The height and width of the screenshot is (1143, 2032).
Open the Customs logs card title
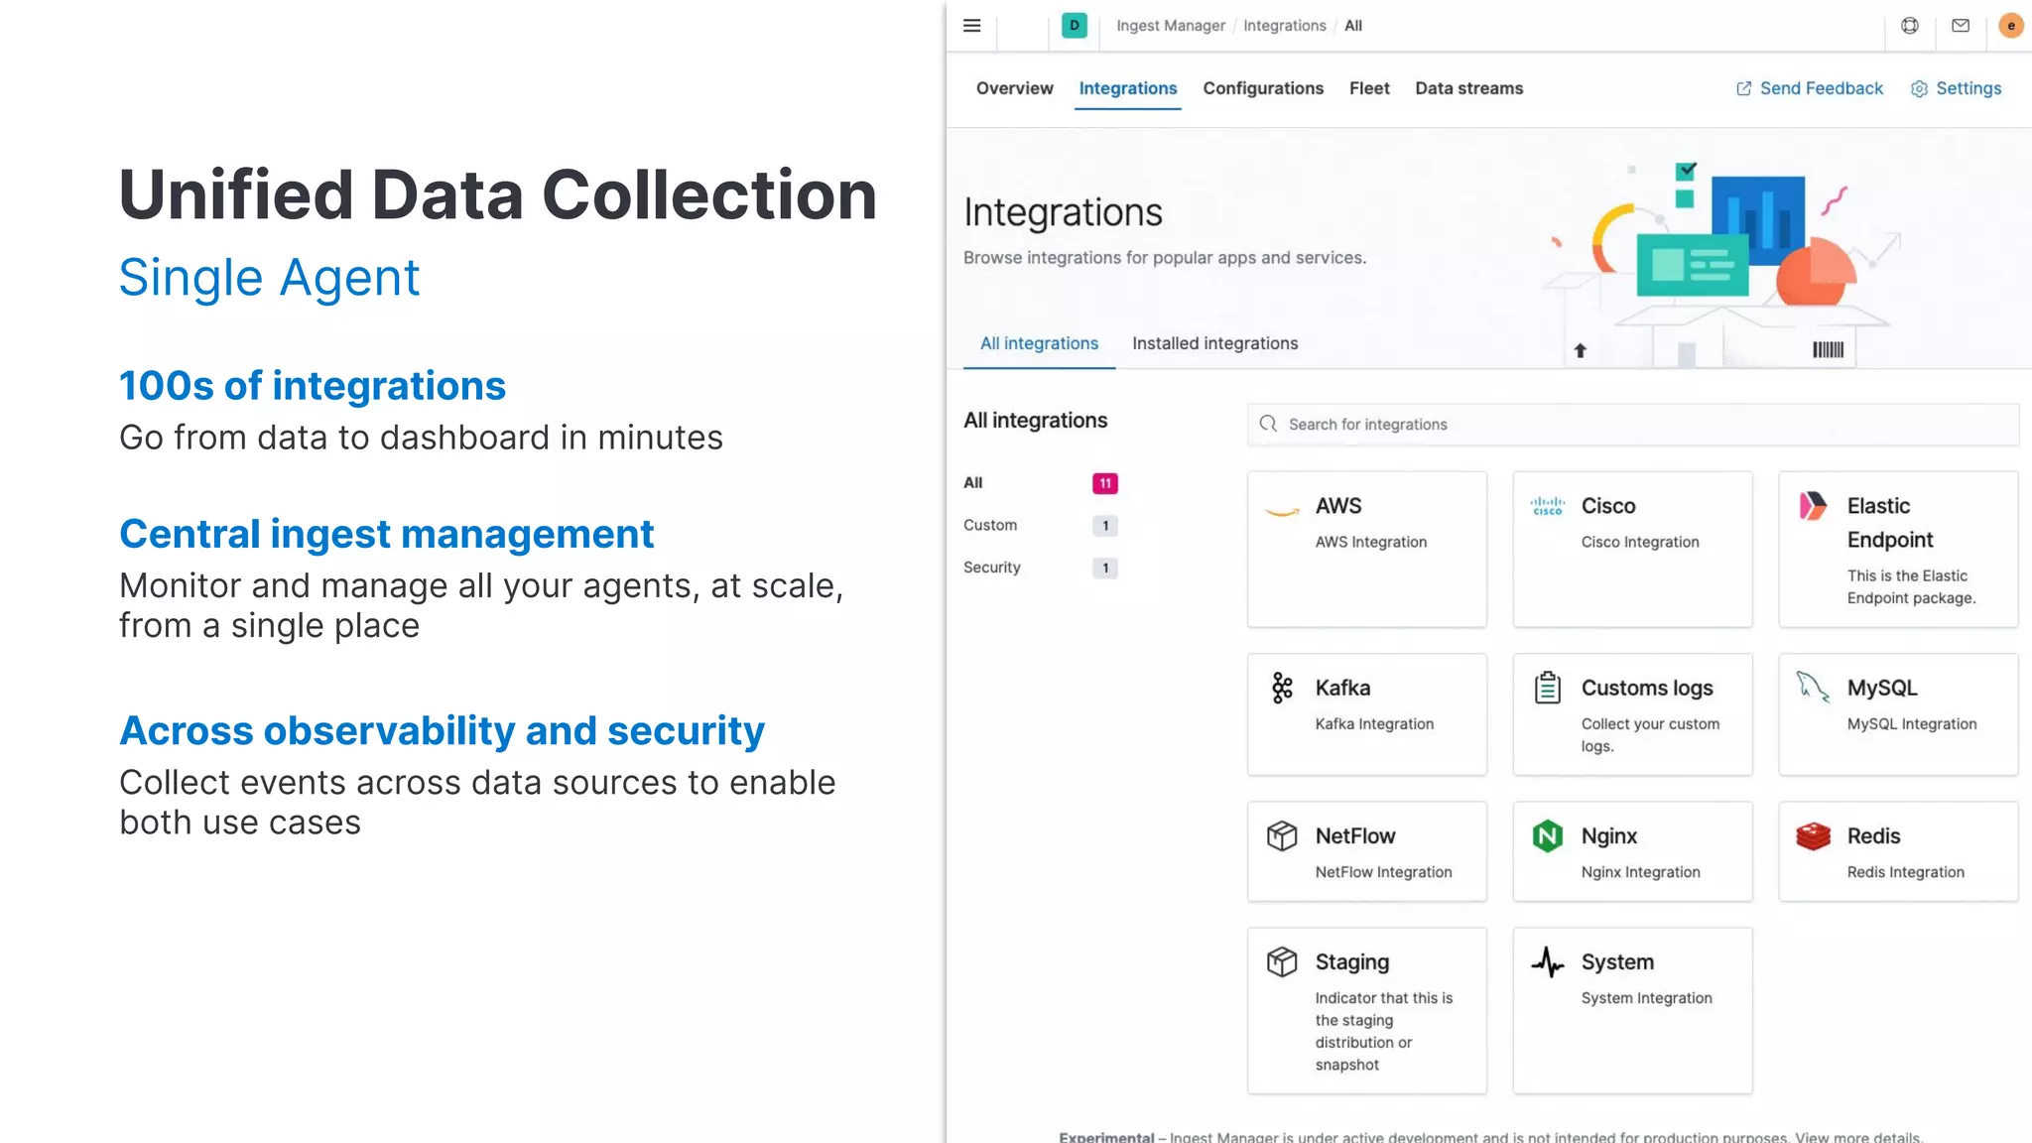pos(1646,688)
